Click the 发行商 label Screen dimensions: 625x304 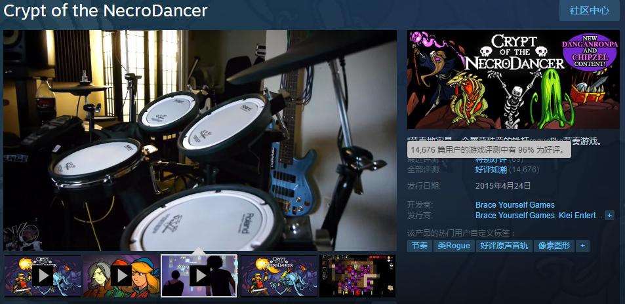coord(418,215)
